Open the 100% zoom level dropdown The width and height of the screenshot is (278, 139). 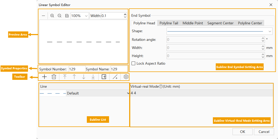(x=86, y=16)
